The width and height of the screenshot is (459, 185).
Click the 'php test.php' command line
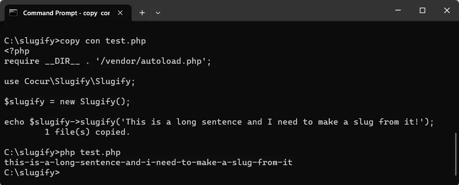(x=62, y=152)
